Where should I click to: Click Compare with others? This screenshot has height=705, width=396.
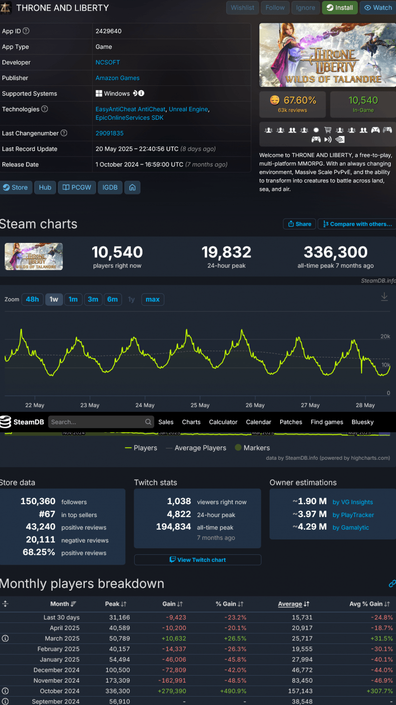click(x=357, y=224)
